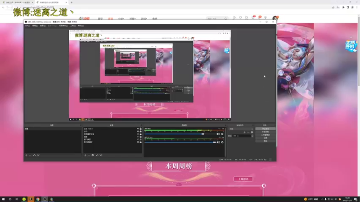
Task: Remove scene transition with minus icon
Action: pos(248,132)
